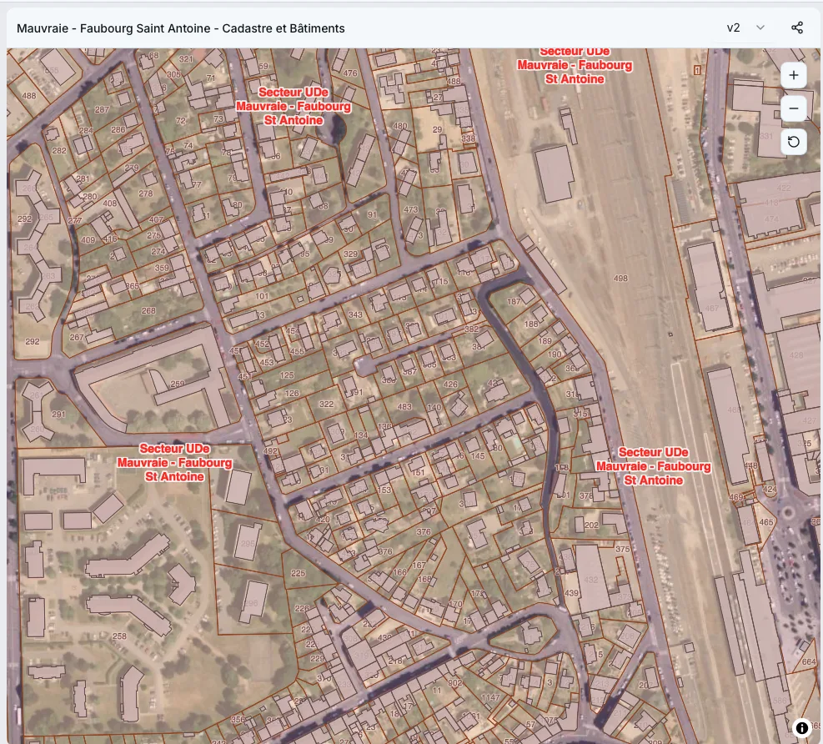Click parcel number 426
Image resolution: width=823 pixels, height=744 pixels.
[x=450, y=384]
